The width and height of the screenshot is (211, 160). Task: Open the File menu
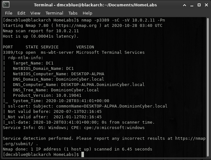(9, 13)
